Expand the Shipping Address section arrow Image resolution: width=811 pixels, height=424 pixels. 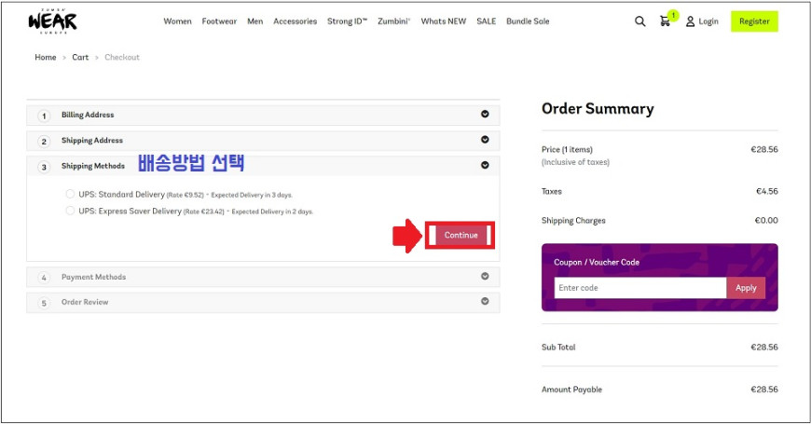pos(485,140)
